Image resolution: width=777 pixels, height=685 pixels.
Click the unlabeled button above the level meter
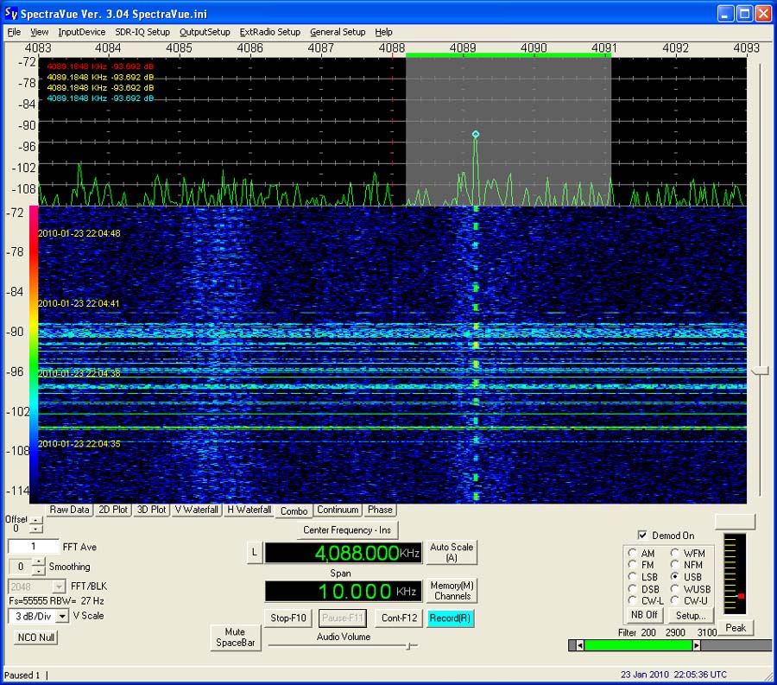coord(735,522)
